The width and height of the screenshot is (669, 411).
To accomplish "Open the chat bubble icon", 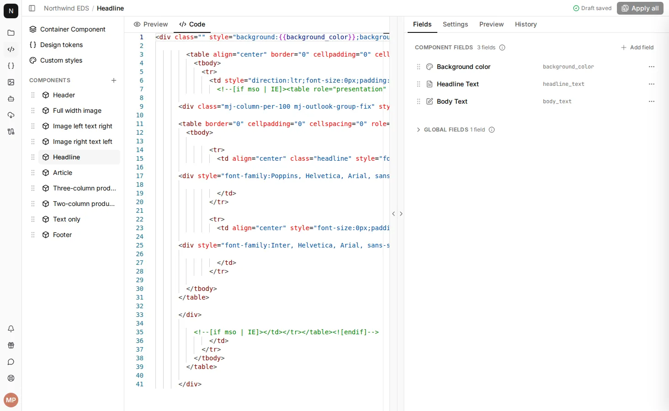I will [x=11, y=362].
